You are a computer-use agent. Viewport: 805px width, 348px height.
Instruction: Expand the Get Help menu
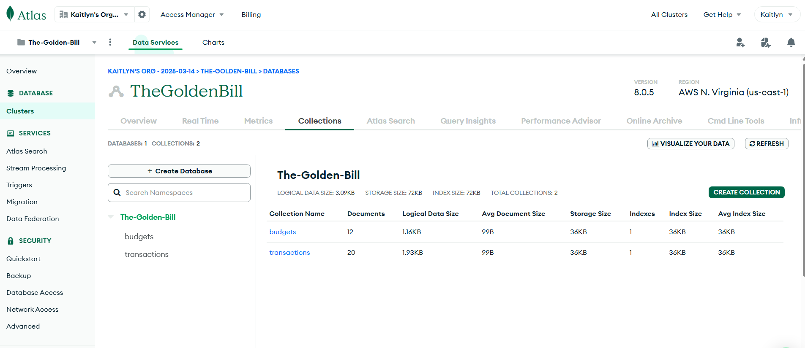click(x=722, y=14)
